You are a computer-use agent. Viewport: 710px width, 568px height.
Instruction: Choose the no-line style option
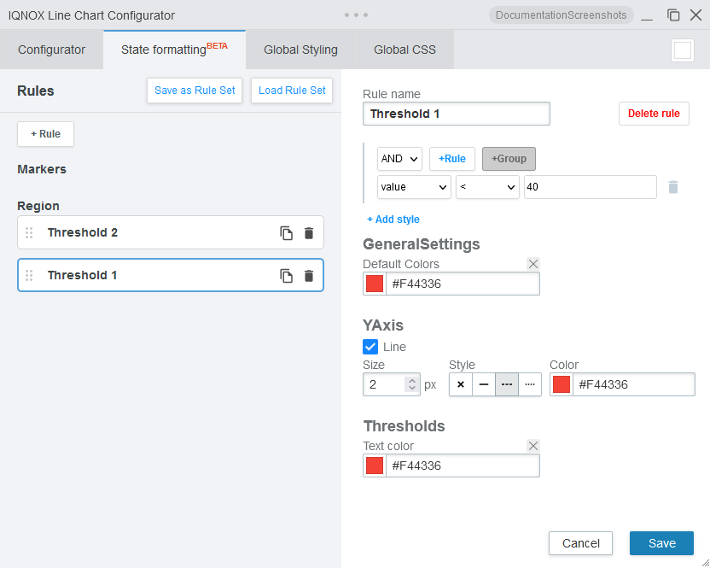(x=461, y=384)
